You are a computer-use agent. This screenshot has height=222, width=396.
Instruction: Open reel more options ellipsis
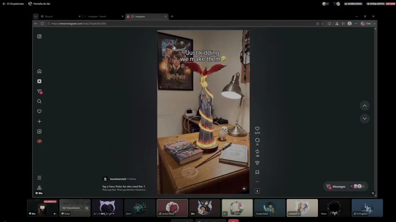257,182
